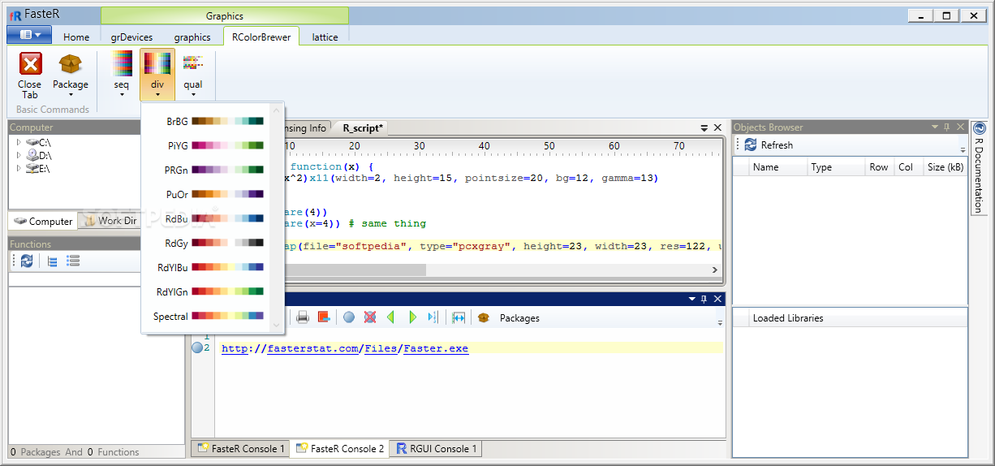The height and width of the screenshot is (466, 995).
Task: Select the PRGn color palette
Action: (x=213, y=170)
